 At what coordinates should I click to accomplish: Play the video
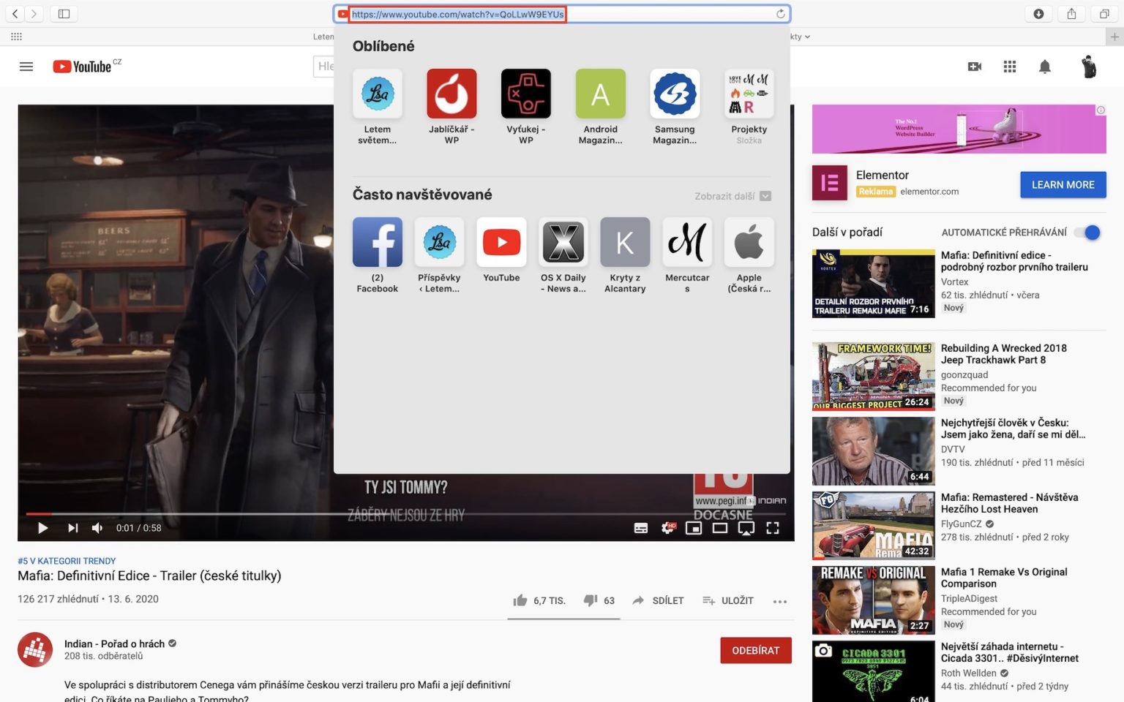coord(42,528)
